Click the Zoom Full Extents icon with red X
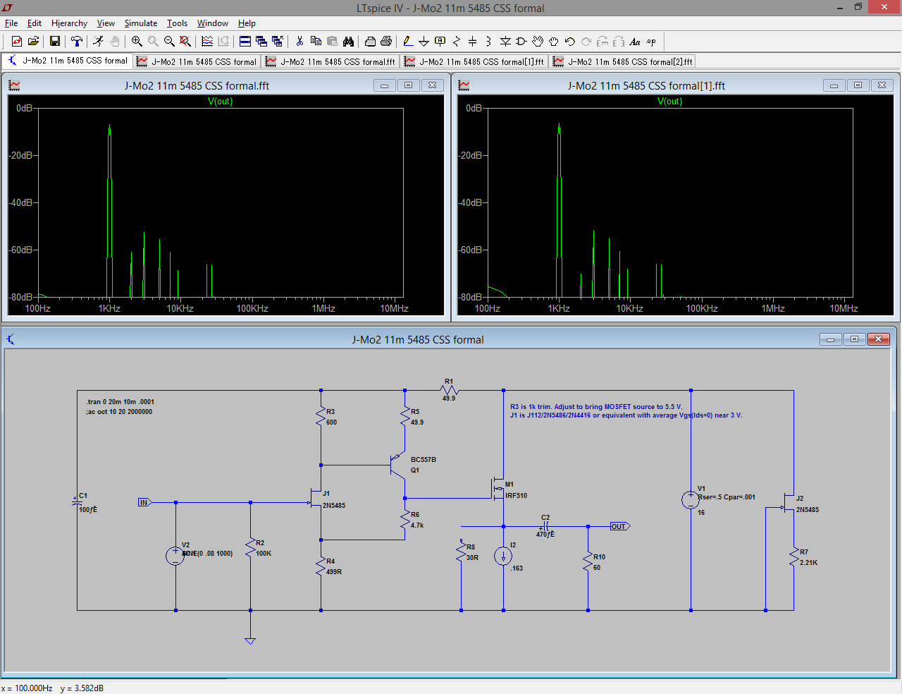 tap(185, 42)
